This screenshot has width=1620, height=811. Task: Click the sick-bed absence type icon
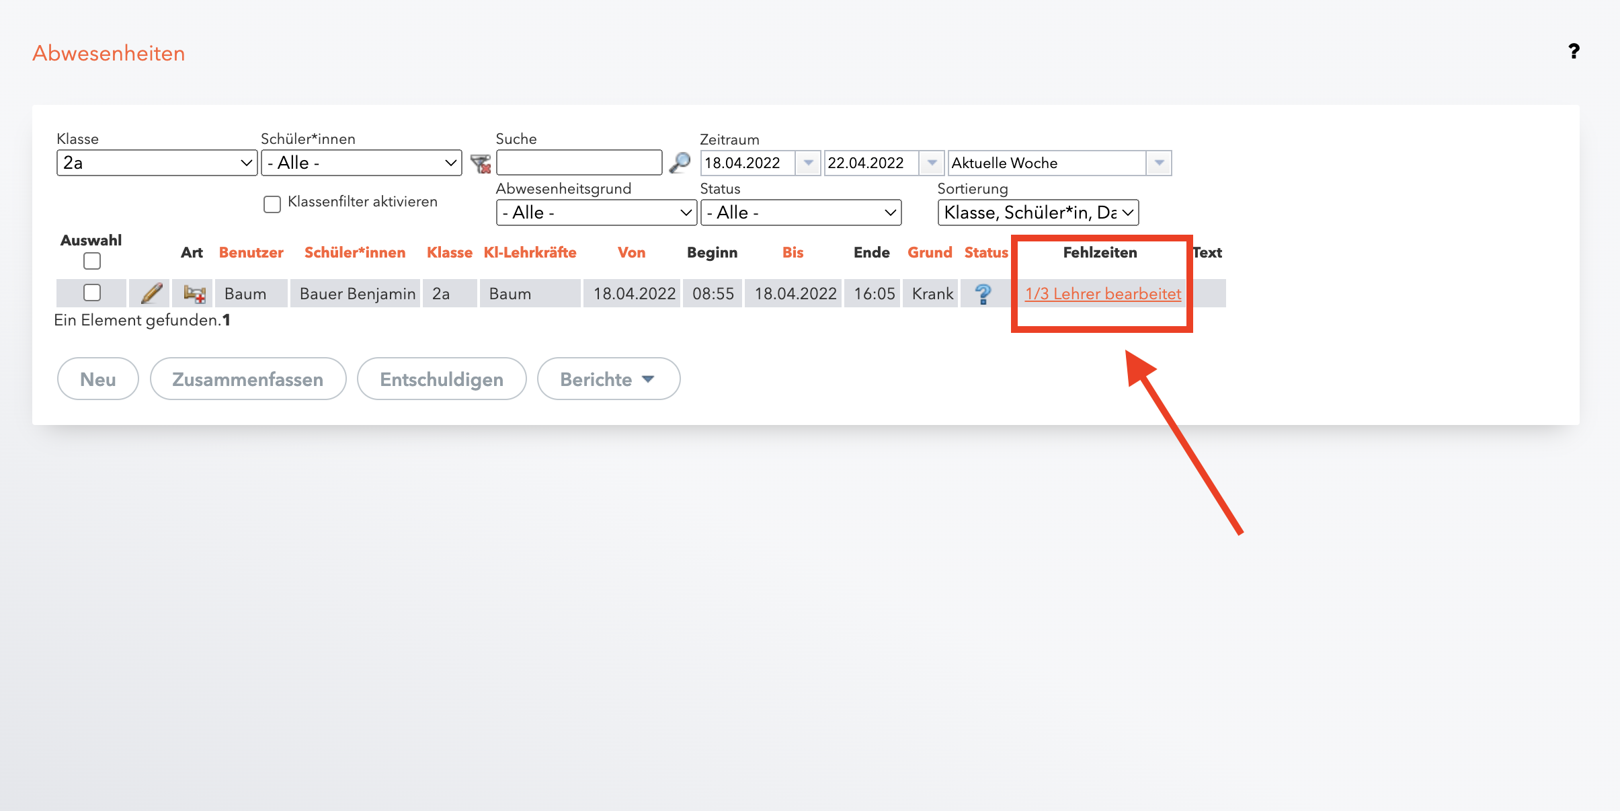[194, 293]
